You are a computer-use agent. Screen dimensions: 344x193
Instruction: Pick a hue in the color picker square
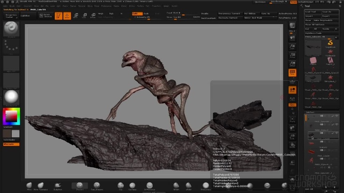[10, 116]
